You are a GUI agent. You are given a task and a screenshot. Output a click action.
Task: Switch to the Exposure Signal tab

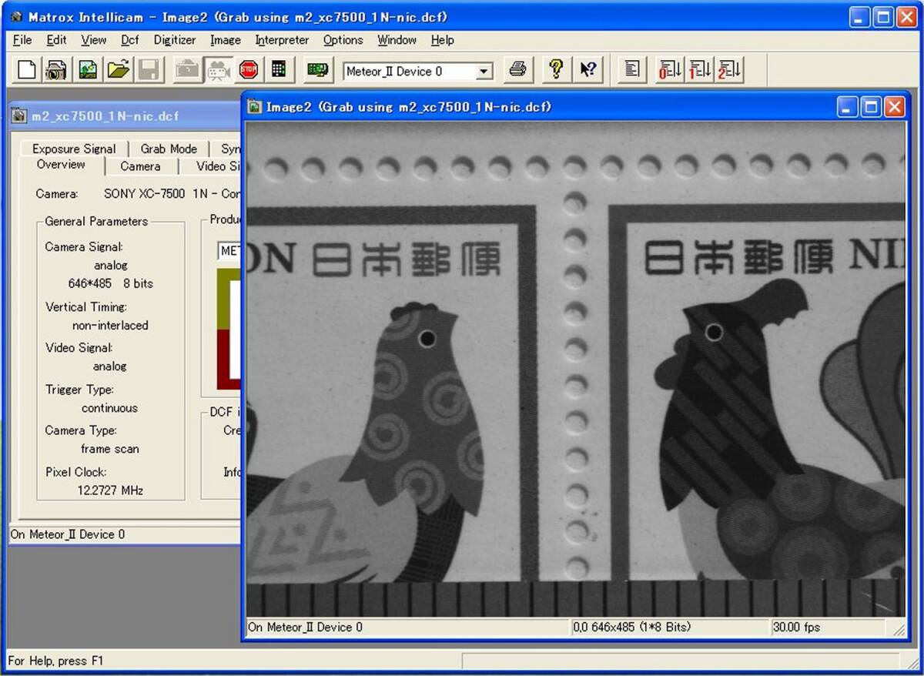click(x=74, y=149)
